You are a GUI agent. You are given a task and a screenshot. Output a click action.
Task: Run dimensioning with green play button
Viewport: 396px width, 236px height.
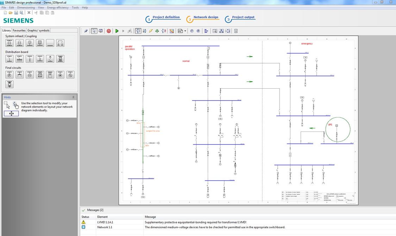tap(117, 31)
